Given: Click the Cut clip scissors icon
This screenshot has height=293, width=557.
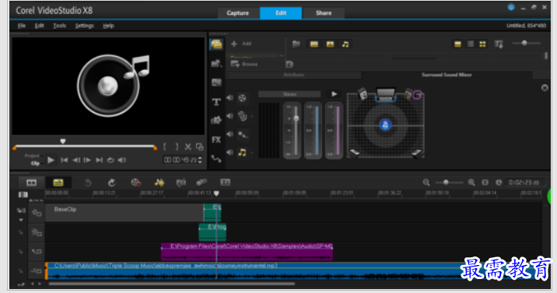Looking at the screenshot, I should click(x=188, y=146).
